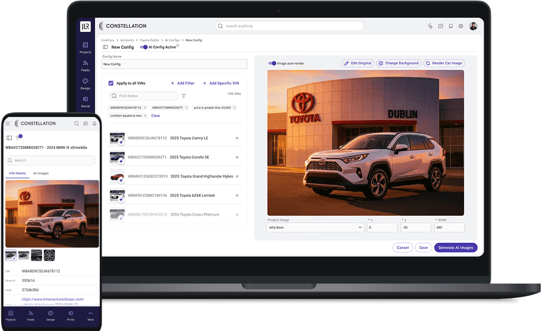Open Design in the laptop sidebar
Image resolution: width=541 pixels, height=331 pixels.
pos(85,84)
